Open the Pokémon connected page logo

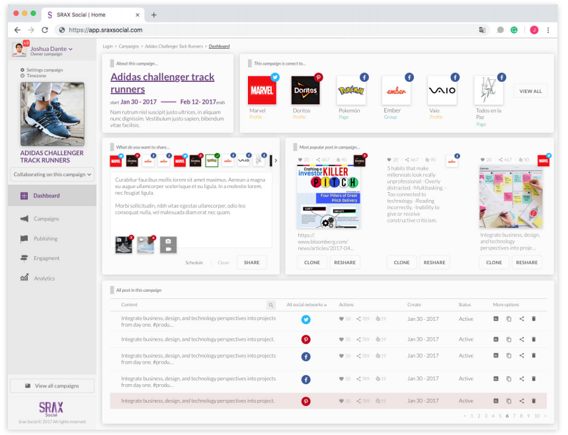tap(351, 90)
